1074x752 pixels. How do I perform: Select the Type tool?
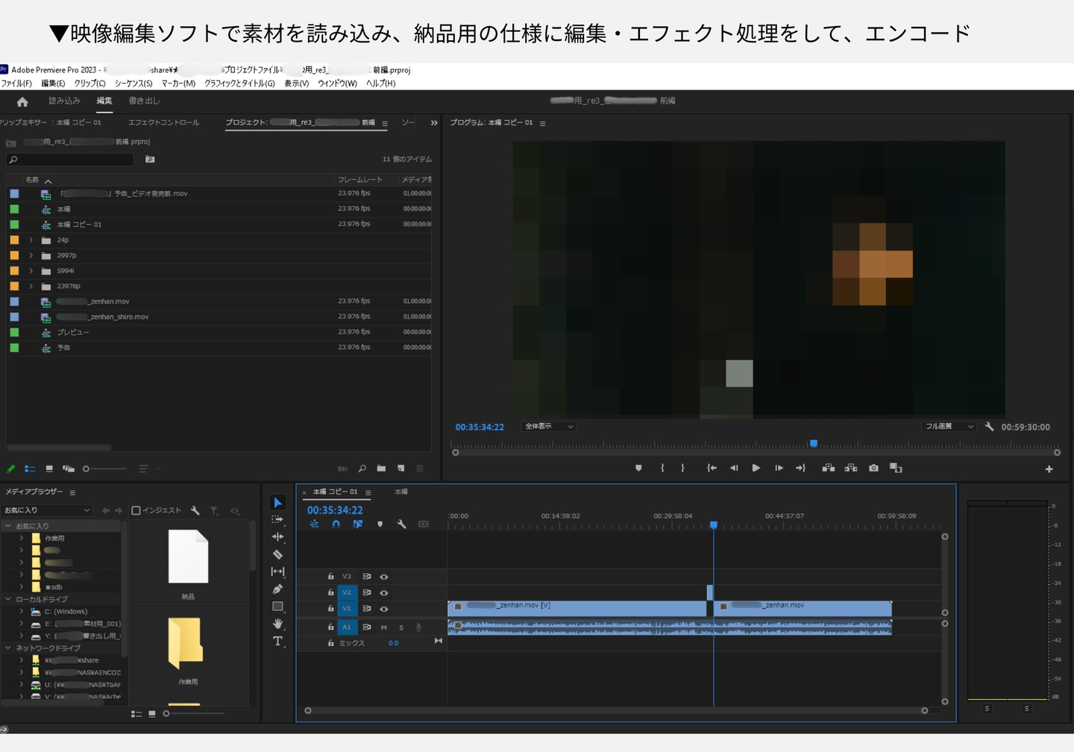point(277,642)
